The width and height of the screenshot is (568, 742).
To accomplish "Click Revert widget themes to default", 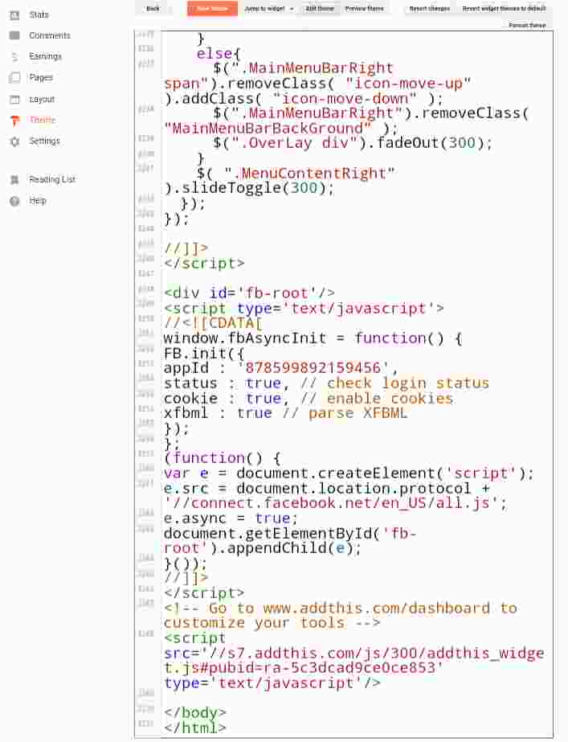I will [504, 9].
